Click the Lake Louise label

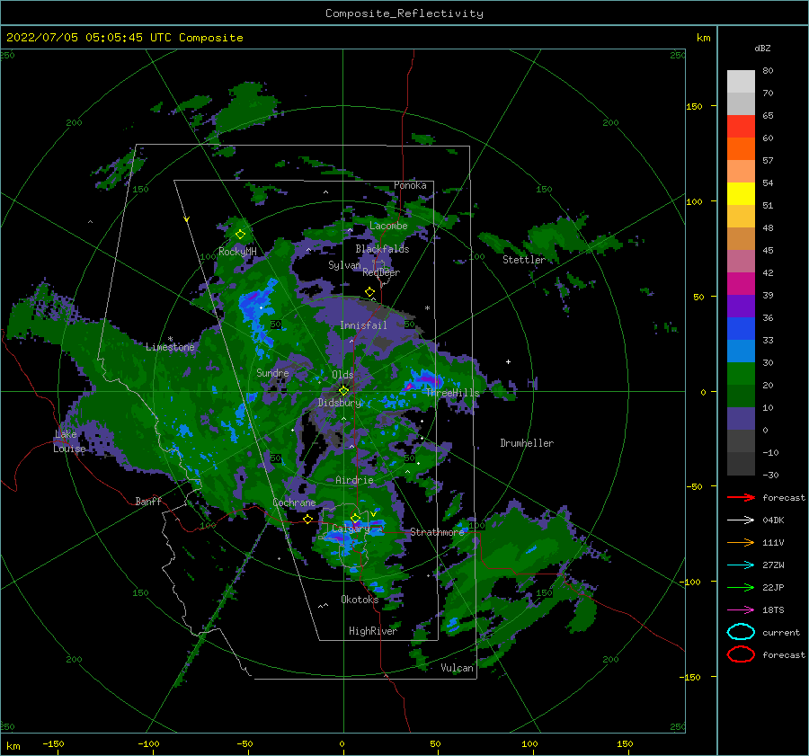(70, 441)
